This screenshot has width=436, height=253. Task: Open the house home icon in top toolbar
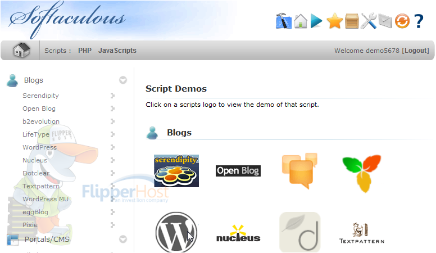301,21
